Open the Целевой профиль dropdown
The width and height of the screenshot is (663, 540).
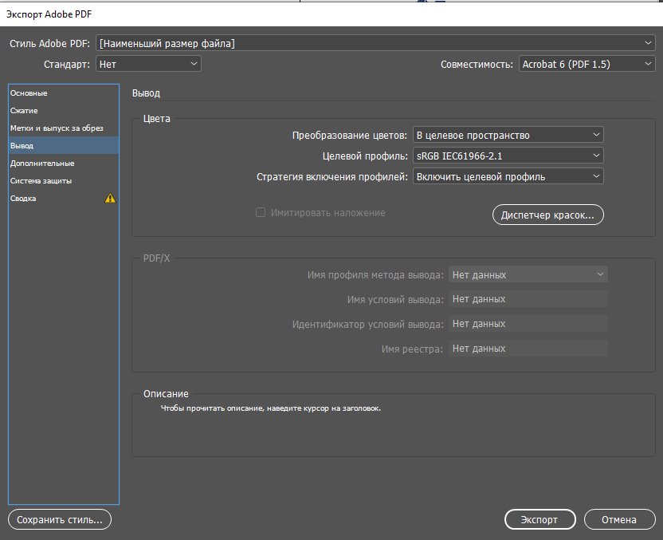tap(508, 156)
